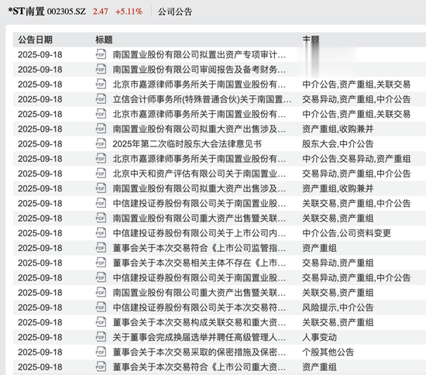Image resolution: width=426 pixels, height=375 pixels.
Task: Open 董事会关于本次交易符合《上市公司监管指 title
Action: (199, 248)
